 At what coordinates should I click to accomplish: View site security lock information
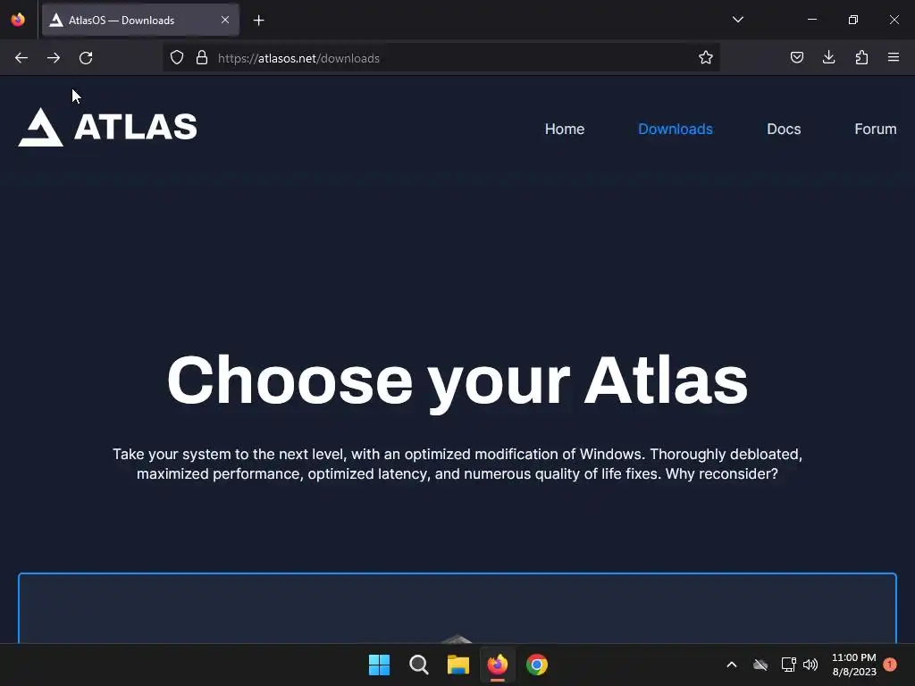(202, 58)
